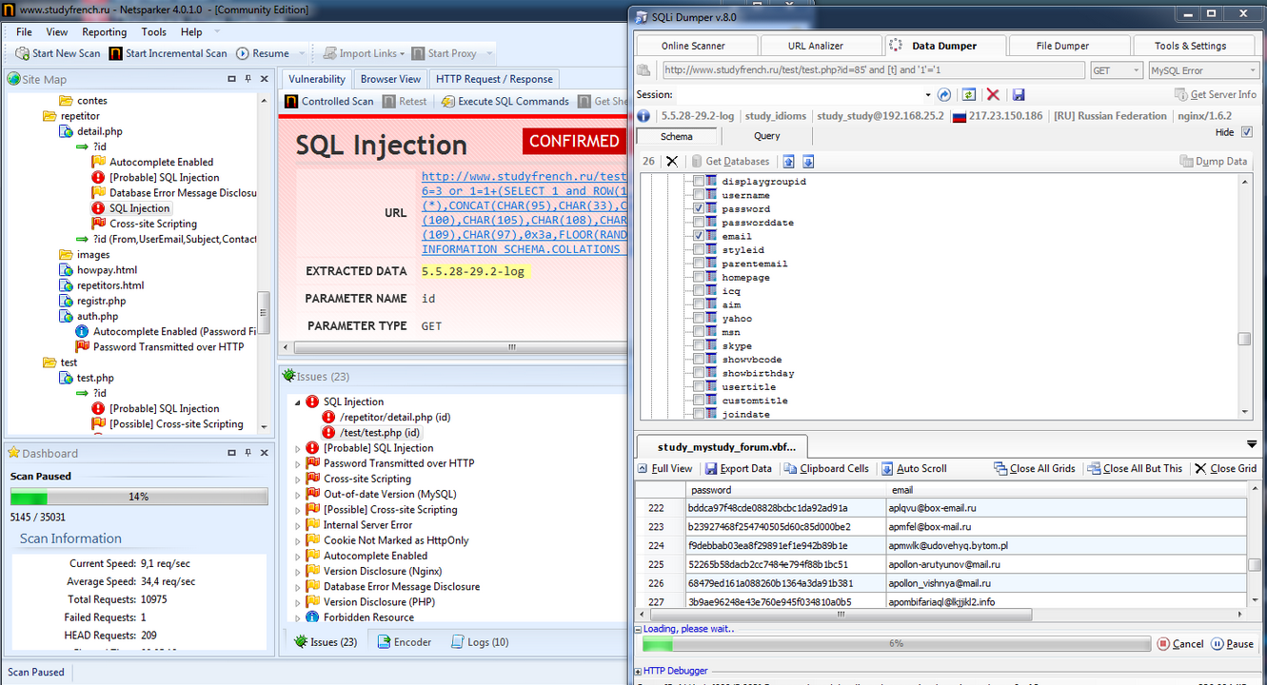Click the session go arrow icon

944,94
